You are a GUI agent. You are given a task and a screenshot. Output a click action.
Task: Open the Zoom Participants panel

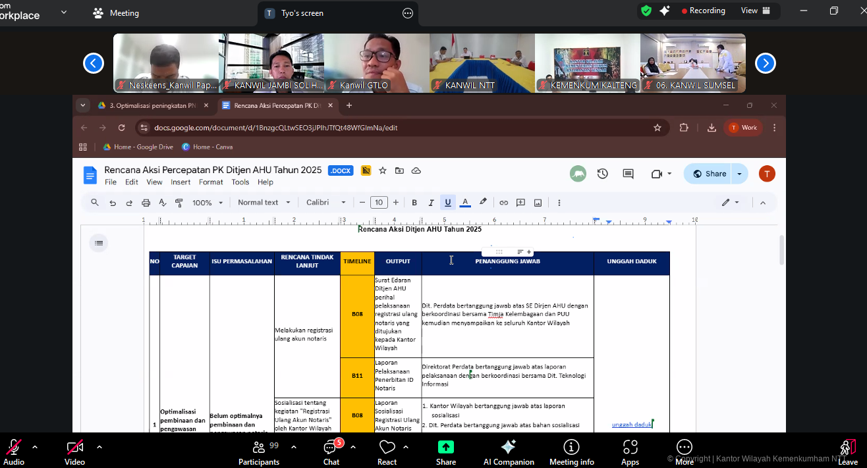click(x=259, y=451)
